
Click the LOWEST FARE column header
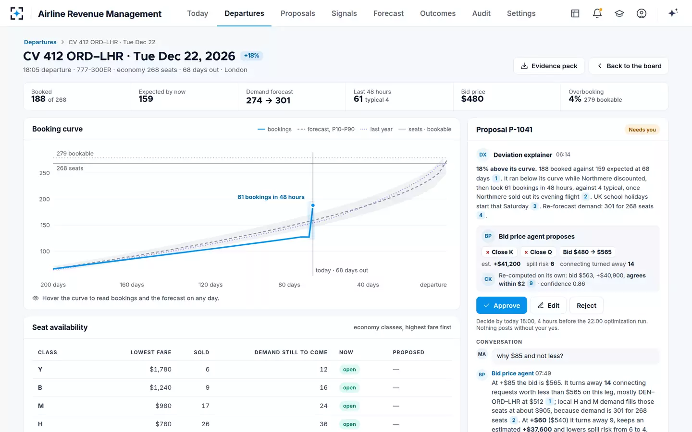[151, 352]
